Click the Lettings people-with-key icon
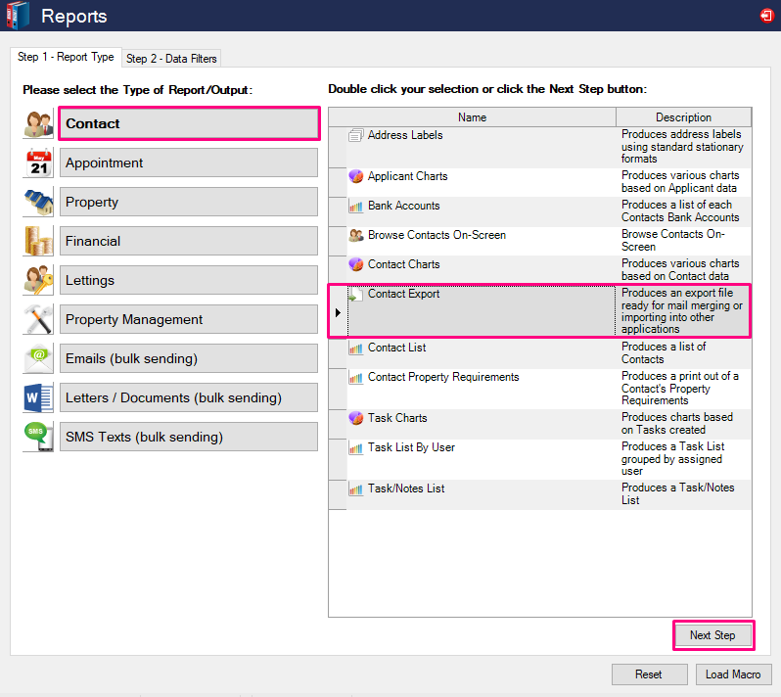Image resolution: width=781 pixels, height=697 pixels. [39, 281]
